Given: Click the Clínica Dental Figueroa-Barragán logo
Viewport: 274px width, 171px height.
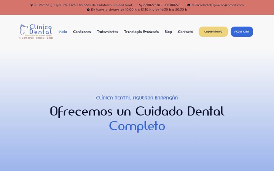Looking at the screenshot, I should click(x=36, y=32).
